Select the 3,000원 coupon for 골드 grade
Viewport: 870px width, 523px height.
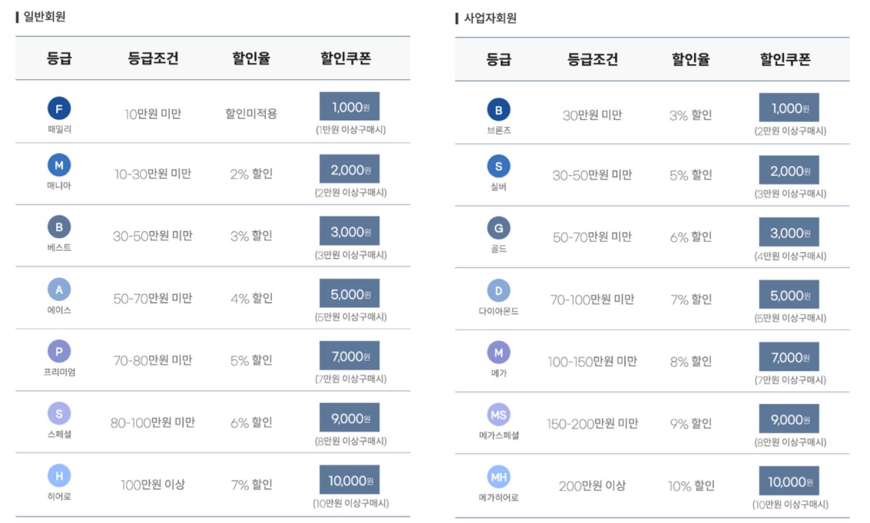[x=789, y=233]
